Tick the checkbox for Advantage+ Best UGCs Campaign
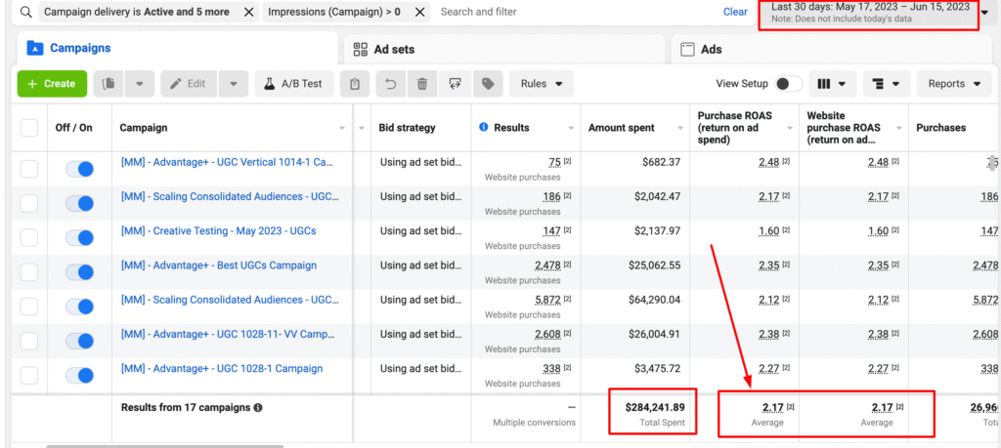1001x448 pixels. (29, 272)
